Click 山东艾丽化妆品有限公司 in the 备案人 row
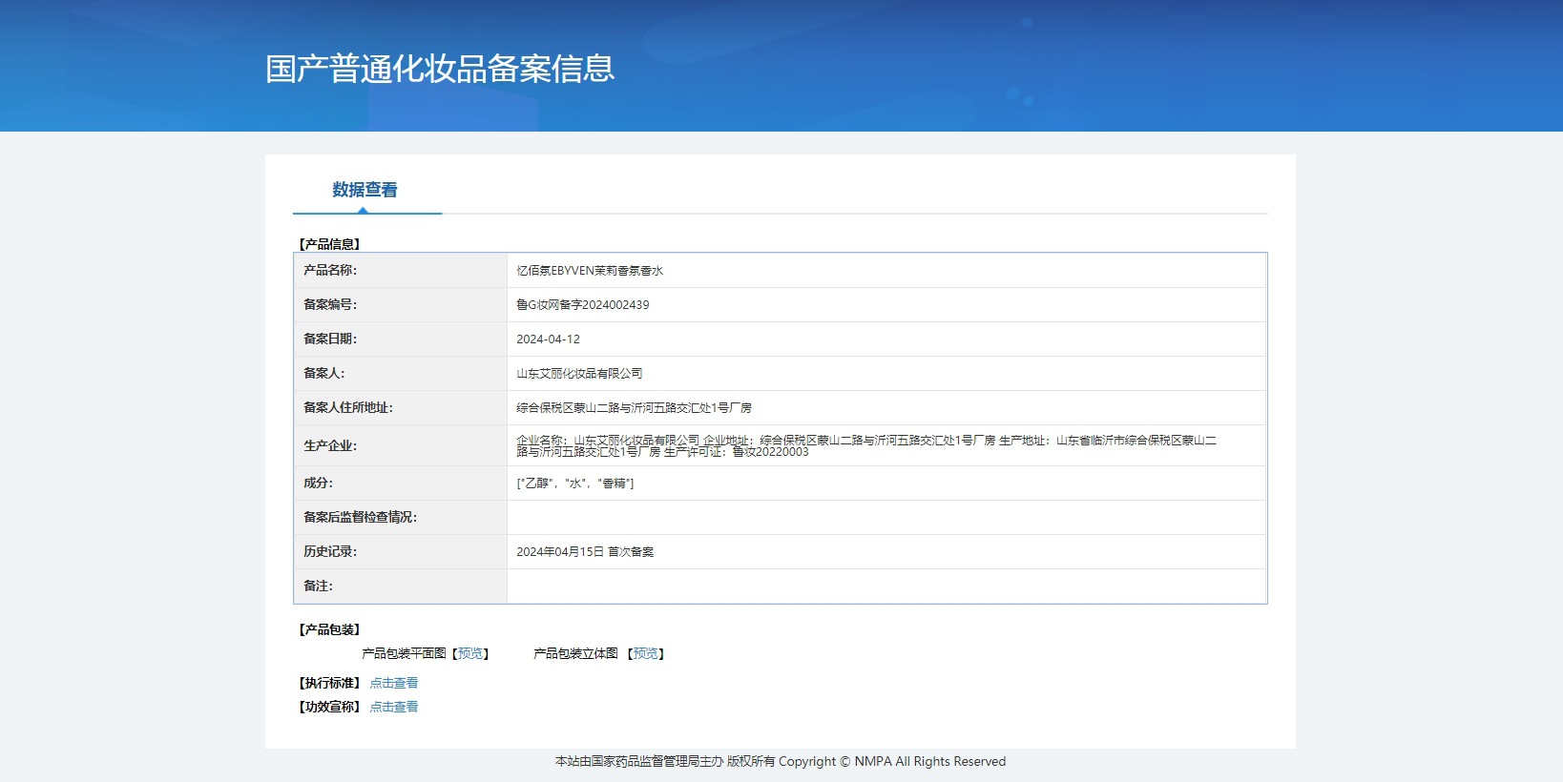This screenshot has height=782, width=1563. (579, 374)
